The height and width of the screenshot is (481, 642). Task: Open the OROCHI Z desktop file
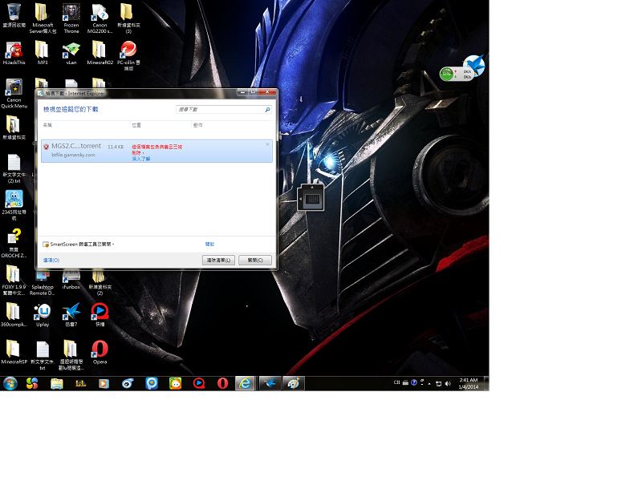tap(14, 243)
